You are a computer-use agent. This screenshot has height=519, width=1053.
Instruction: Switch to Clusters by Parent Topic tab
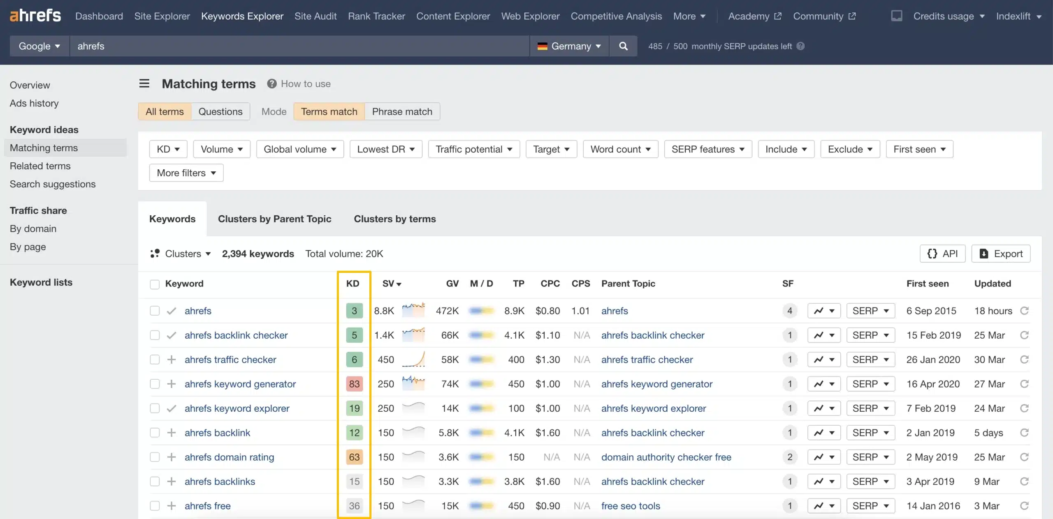(274, 219)
